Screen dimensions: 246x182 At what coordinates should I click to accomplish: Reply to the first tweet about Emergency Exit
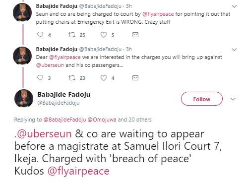pyautogui.click(x=40, y=35)
